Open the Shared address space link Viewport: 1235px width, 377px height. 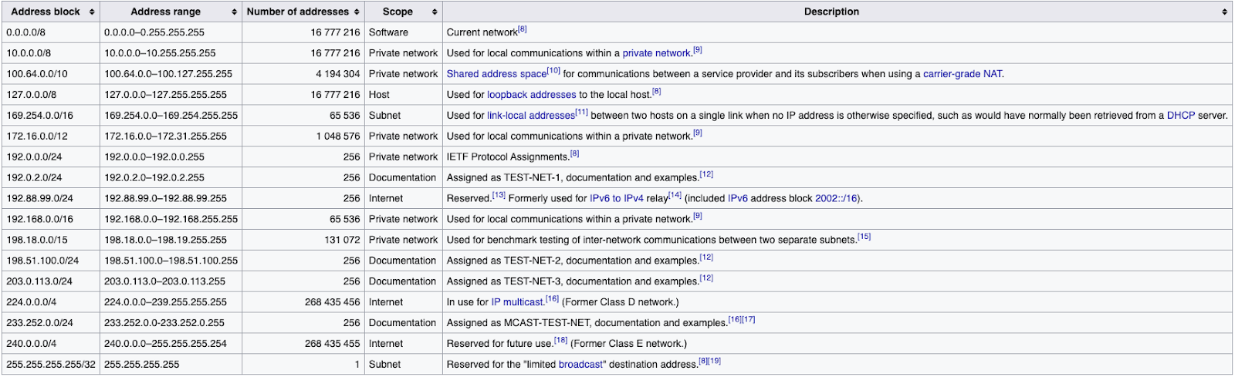coord(496,74)
